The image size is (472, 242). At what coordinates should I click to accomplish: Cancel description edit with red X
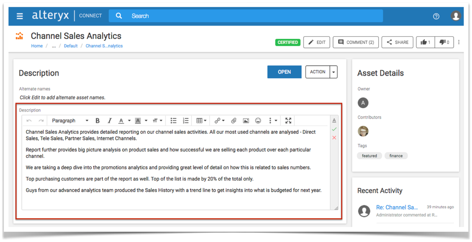click(334, 138)
